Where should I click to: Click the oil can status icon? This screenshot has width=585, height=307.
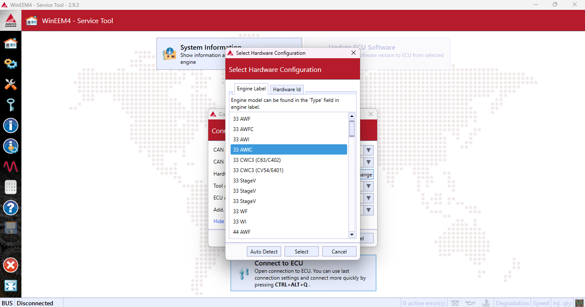click(x=471, y=303)
